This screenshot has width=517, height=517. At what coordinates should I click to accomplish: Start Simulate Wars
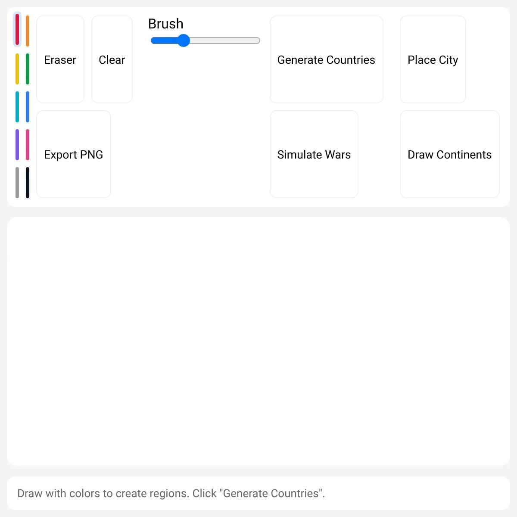[314, 154]
